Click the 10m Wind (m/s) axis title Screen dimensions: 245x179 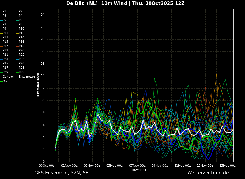click(38, 85)
